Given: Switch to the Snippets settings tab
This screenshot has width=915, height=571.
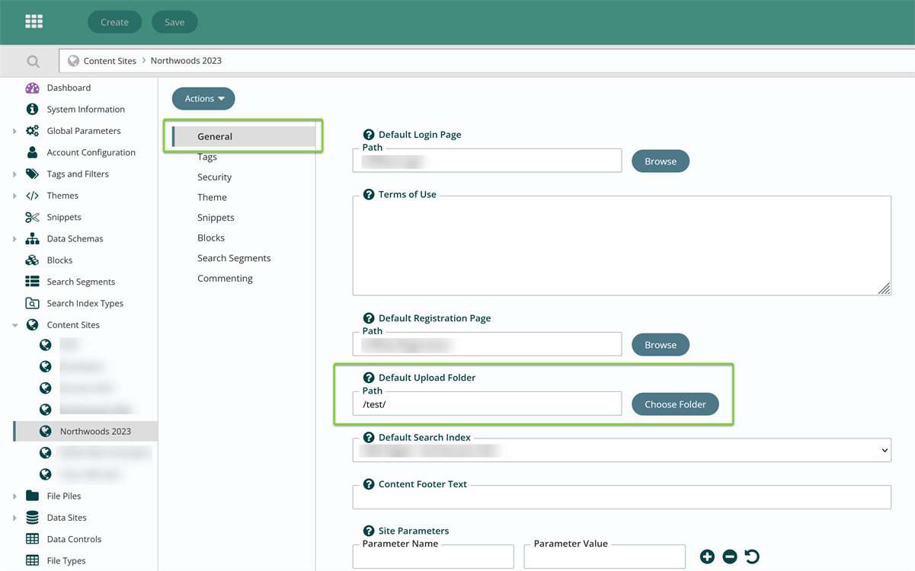Looking at the screenshot, I should click(216, 217).
